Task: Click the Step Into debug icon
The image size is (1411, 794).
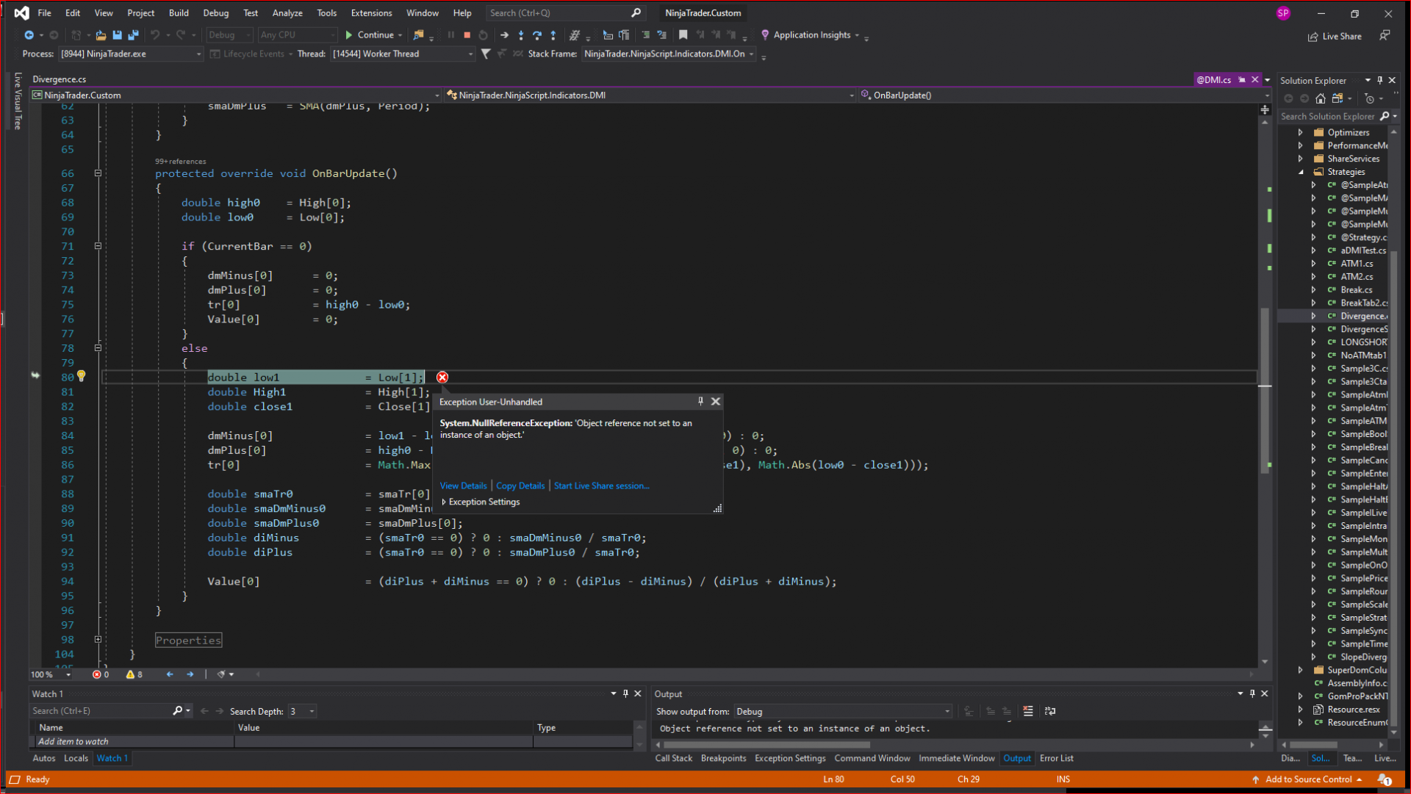Action: [521, 35]
